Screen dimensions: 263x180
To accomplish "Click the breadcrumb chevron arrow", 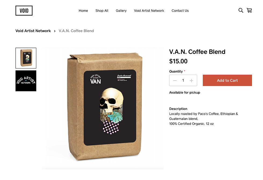I will tap(55, 31).
